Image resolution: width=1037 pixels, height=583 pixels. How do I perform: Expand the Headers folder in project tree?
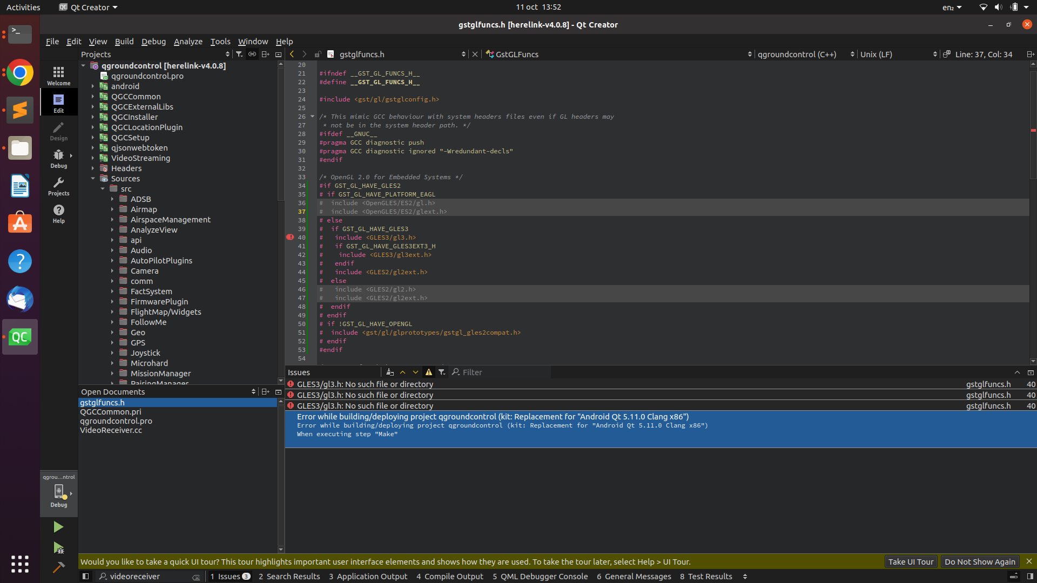93,168
